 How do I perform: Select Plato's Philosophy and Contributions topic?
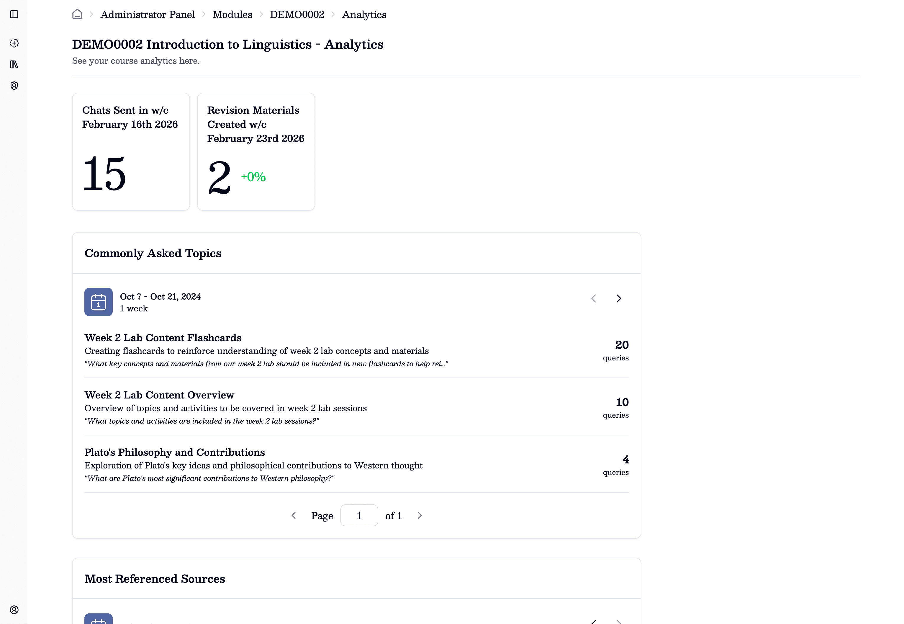[x=175, y=452]
